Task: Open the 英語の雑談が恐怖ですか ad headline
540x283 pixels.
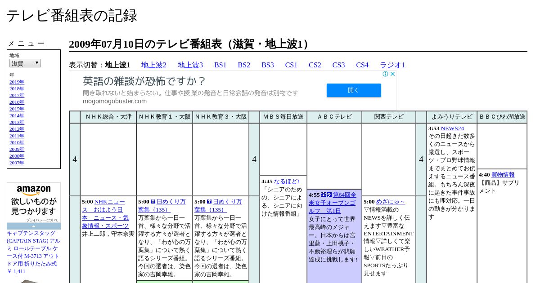Action: [144, 81]
